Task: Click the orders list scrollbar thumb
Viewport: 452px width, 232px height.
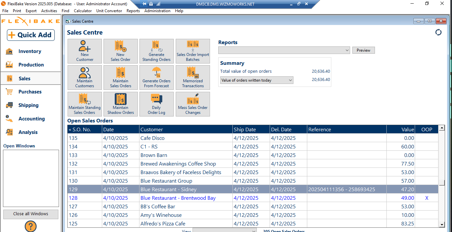Action: [x=442, y=183]
